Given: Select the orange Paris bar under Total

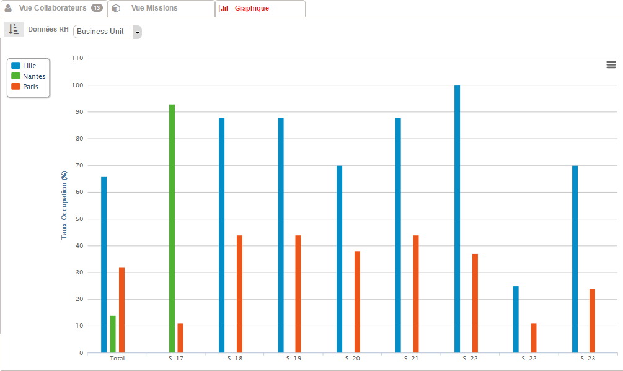Looking at the screenshot, I should (x=122, y=310).
